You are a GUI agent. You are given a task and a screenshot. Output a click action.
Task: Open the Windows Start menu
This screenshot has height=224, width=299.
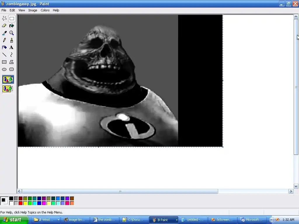pyautogui.click(x=14, y=220)
